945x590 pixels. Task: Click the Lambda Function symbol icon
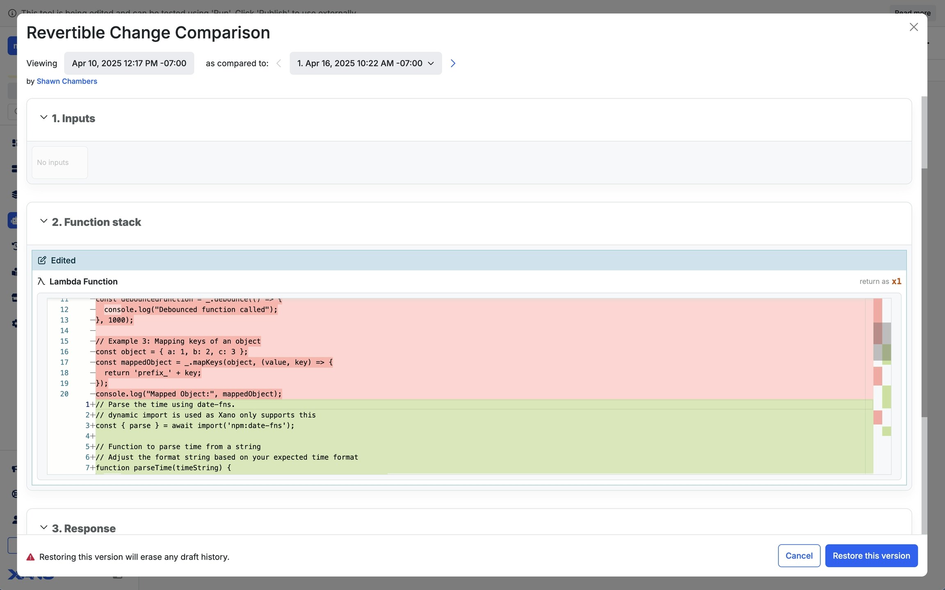[41, 281]
